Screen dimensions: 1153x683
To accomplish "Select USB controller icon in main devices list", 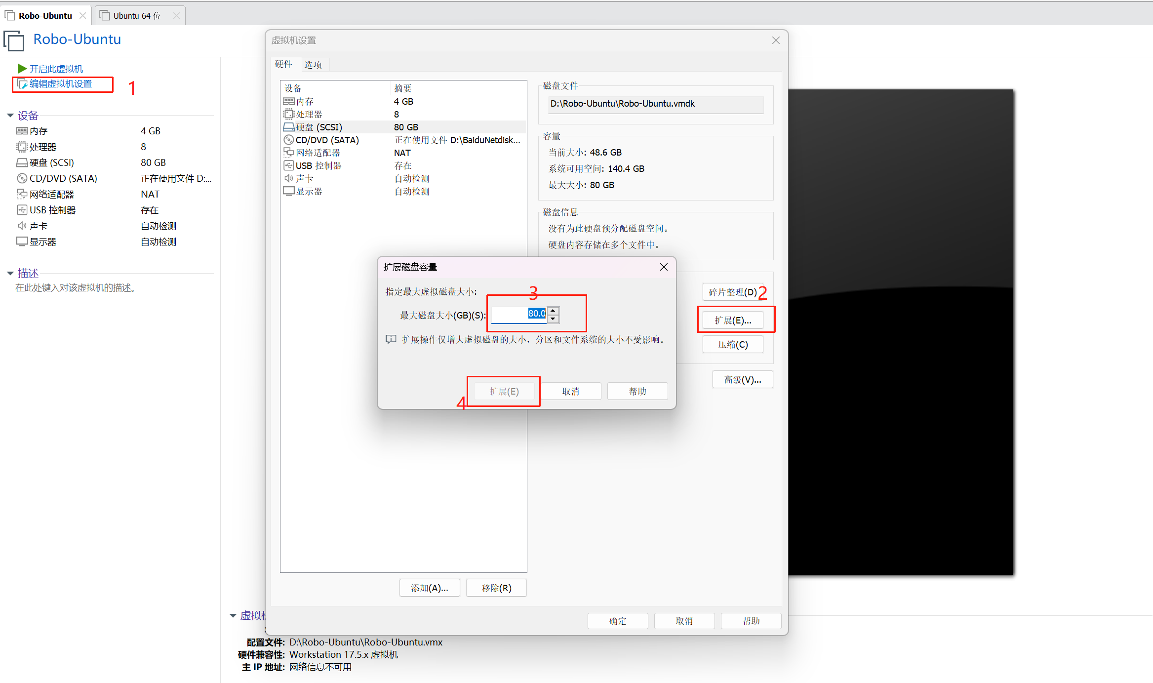I will click(x=22, y=210).
